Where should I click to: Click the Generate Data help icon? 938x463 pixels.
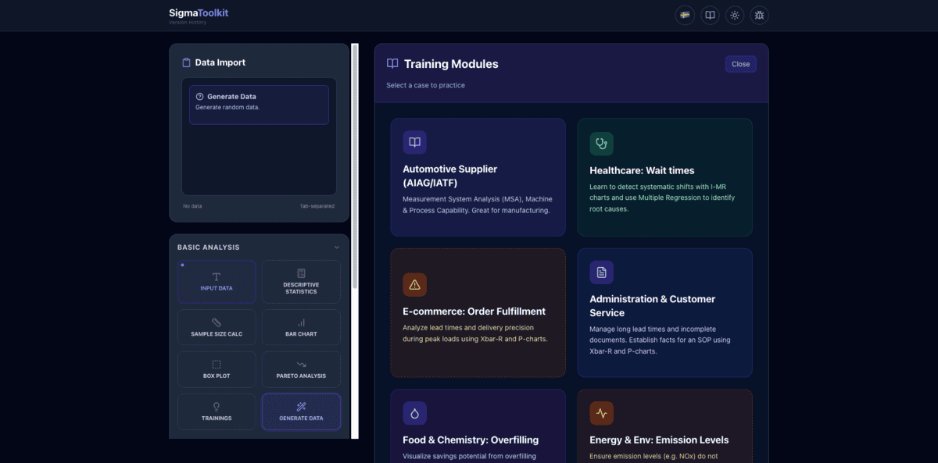(x=199, y=97)
